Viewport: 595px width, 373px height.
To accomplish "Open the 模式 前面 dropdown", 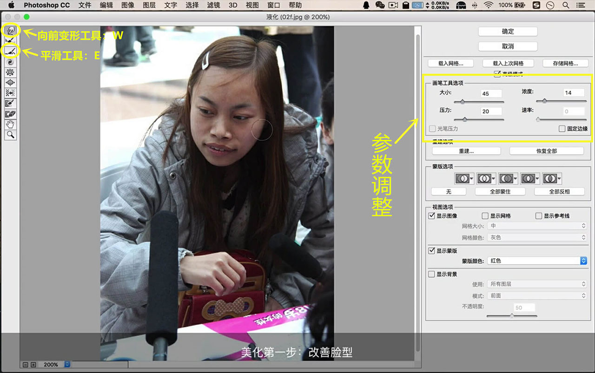I will [538, 295].
